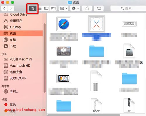Click the 桌面 sidebar desktop icon
This screenshot has height=116, width=146.
6,33
